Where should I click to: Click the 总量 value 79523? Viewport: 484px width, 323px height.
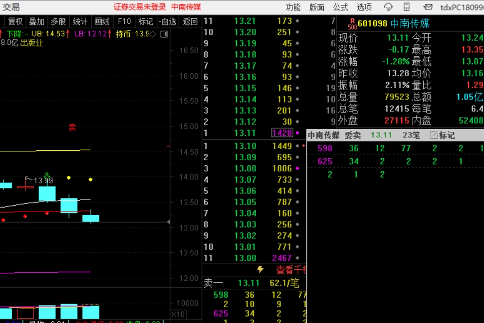397,97
